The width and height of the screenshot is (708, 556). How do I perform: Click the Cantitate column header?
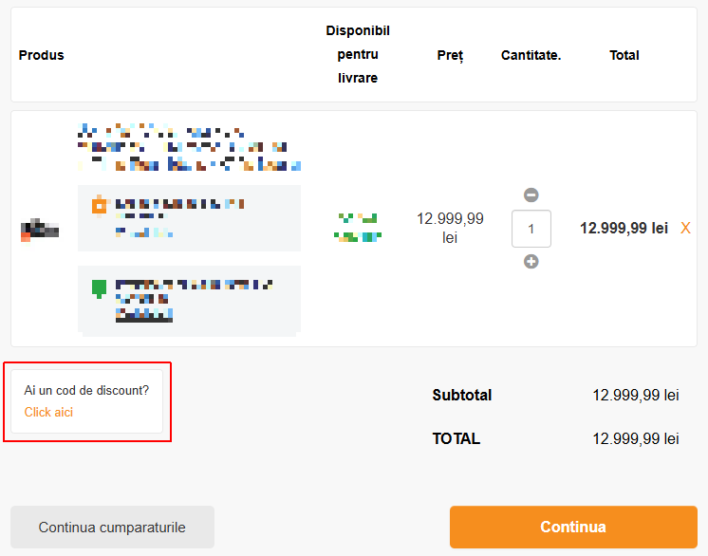[x=531, y=55]
